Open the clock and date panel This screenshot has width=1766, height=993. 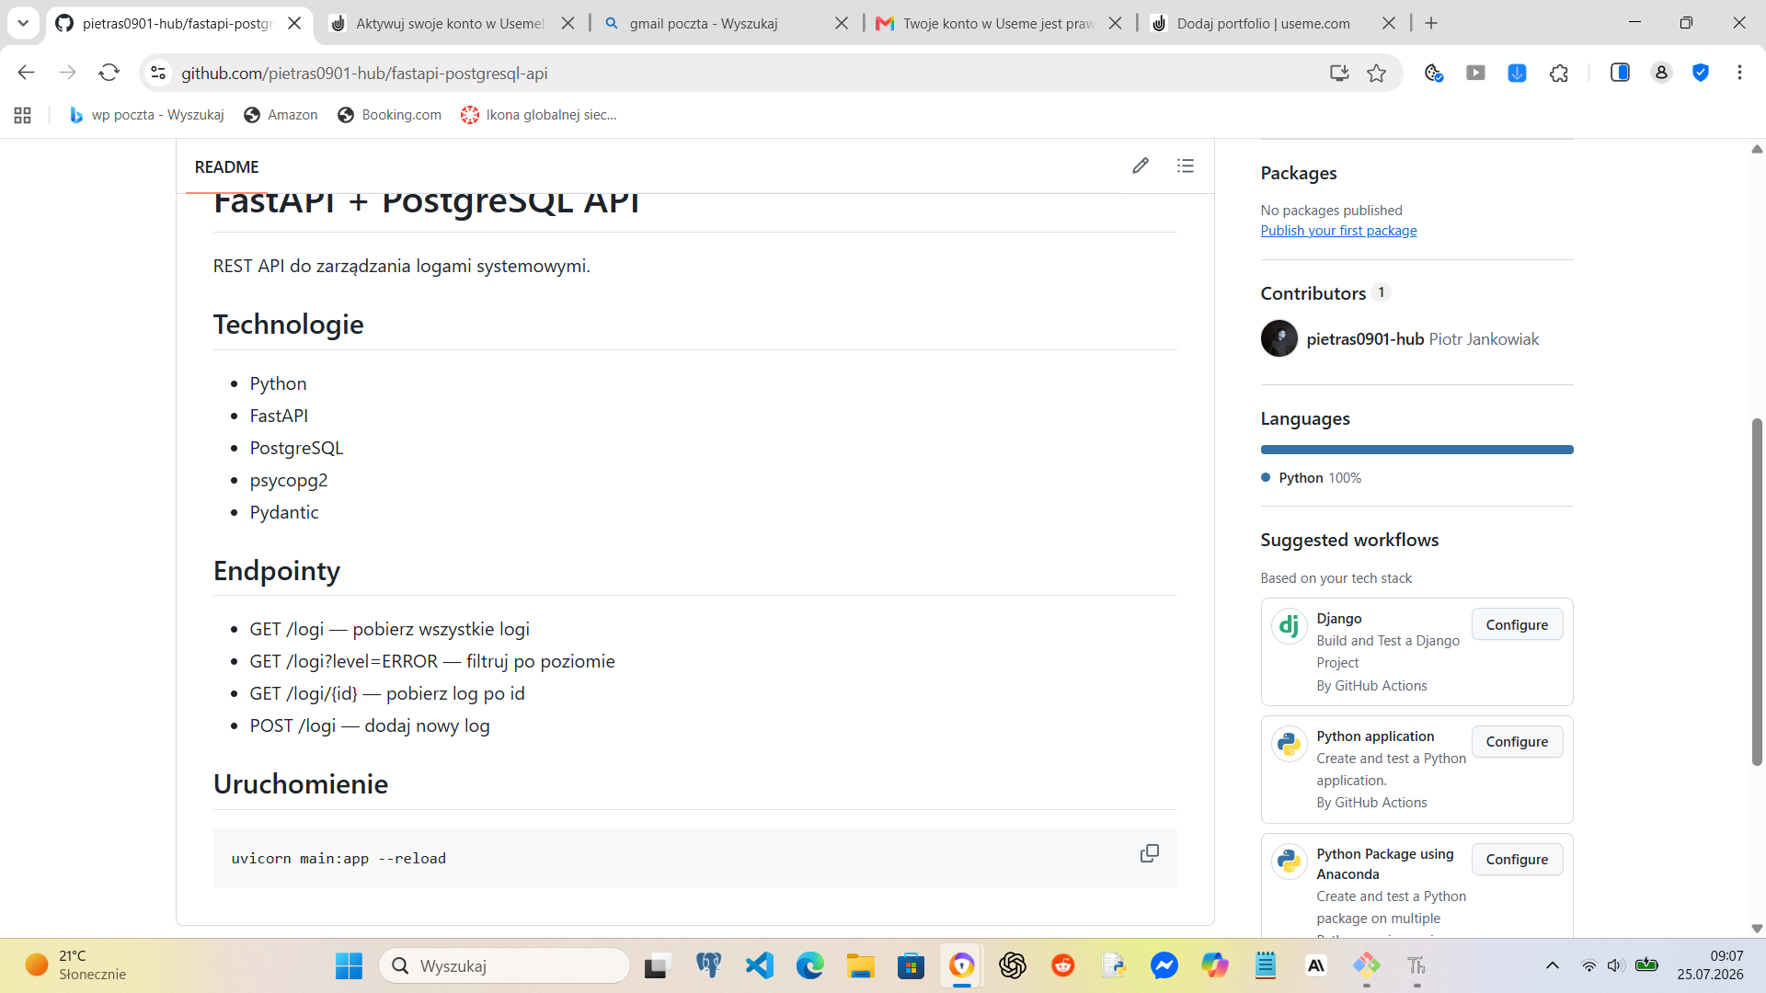tap(1710, 965)
